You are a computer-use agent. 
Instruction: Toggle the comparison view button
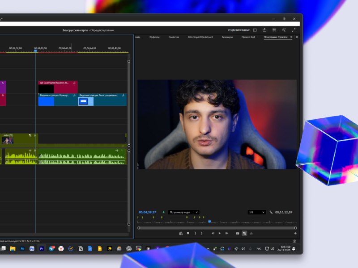pyautogui.click(x=244, y=233)
